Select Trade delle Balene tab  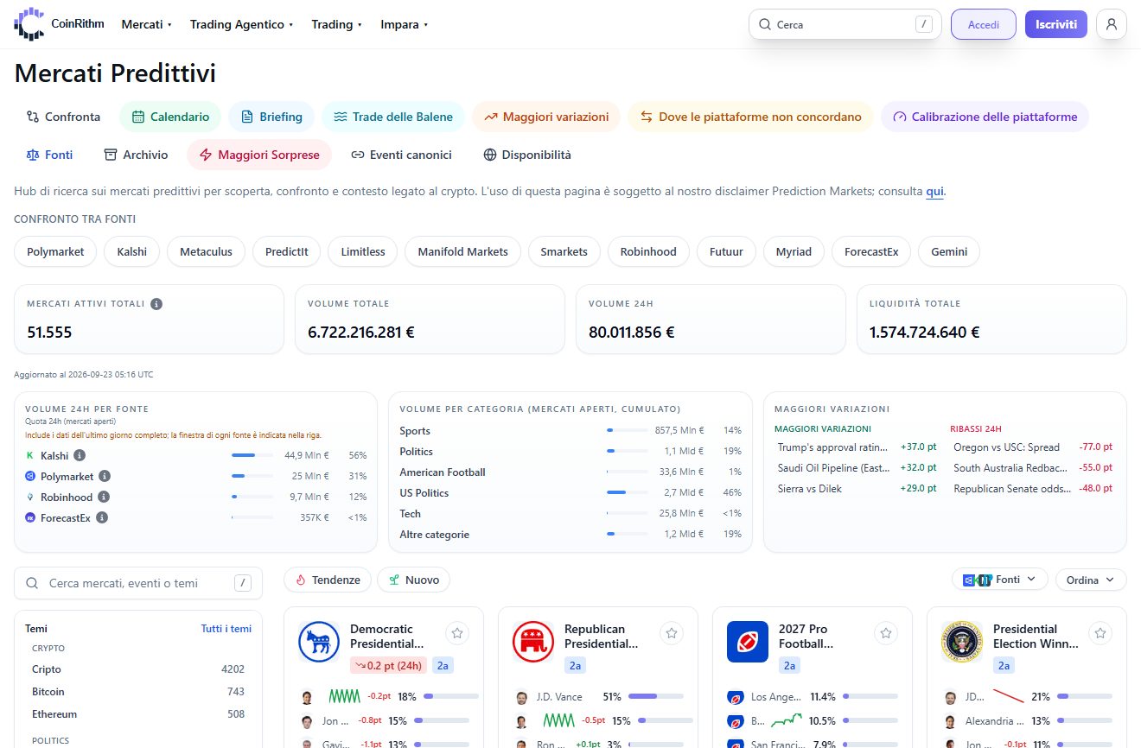click(x=393, y=117)
